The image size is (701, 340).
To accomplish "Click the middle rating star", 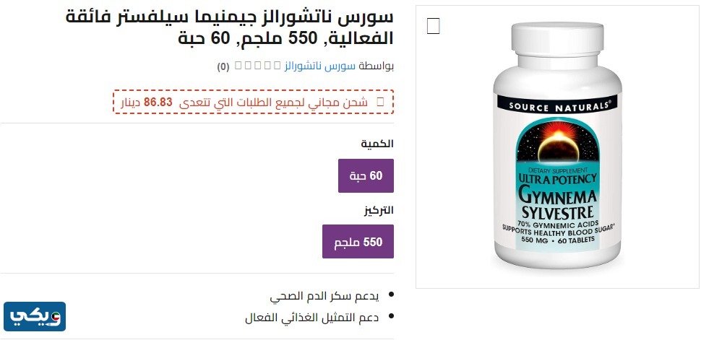I will pos(258,66).
